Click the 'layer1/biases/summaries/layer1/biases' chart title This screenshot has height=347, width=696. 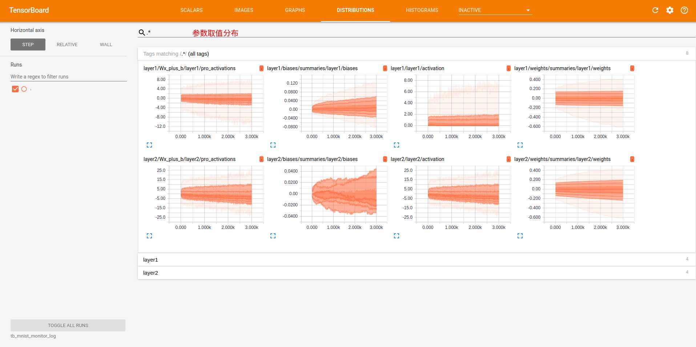(x=312, y=68)
